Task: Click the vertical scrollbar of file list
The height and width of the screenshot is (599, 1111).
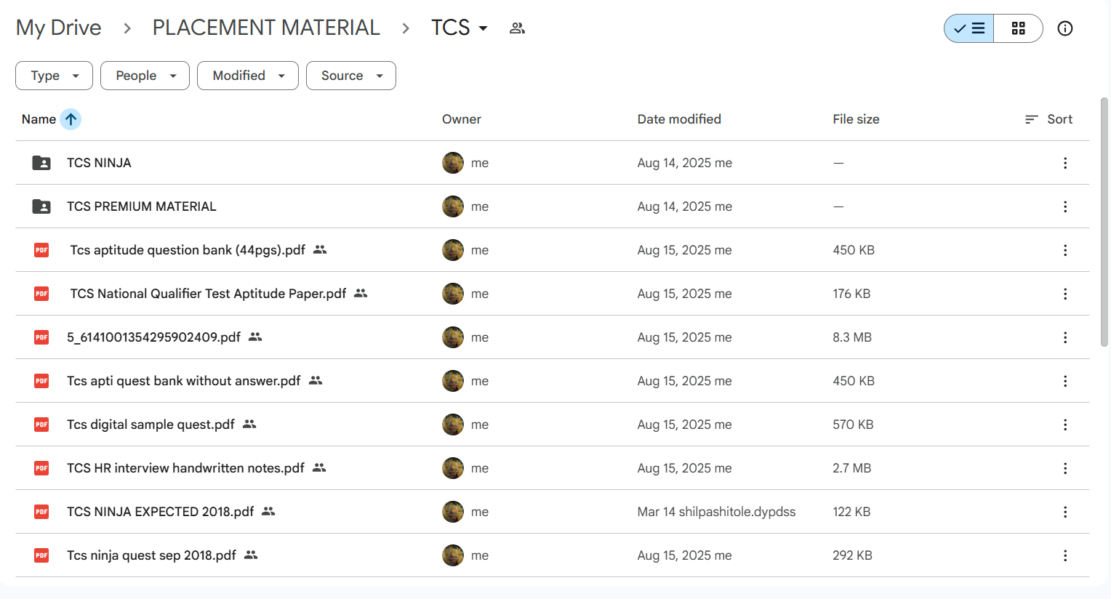Action: [1104, 222]
